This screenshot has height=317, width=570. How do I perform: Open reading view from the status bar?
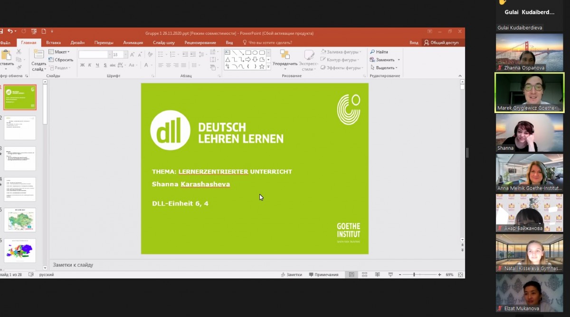[377, 275]
